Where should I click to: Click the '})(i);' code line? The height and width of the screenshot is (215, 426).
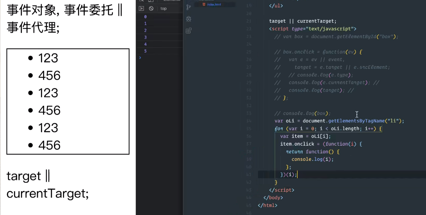tap(289, 175)
